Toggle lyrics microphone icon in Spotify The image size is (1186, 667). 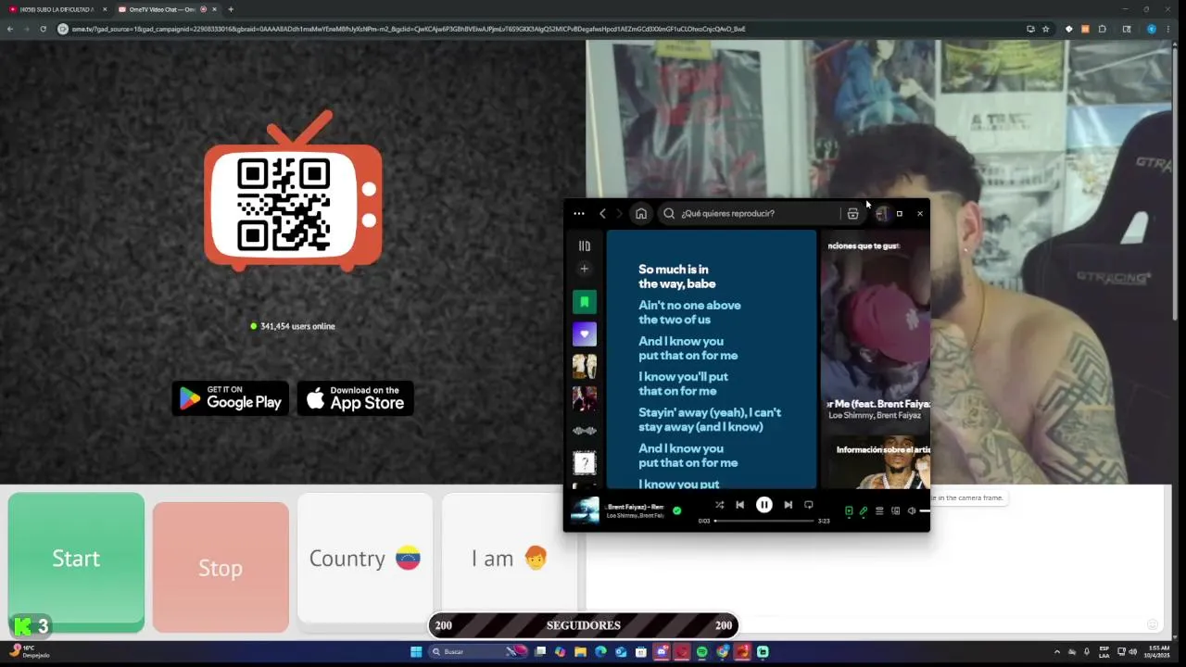[864, 510]
